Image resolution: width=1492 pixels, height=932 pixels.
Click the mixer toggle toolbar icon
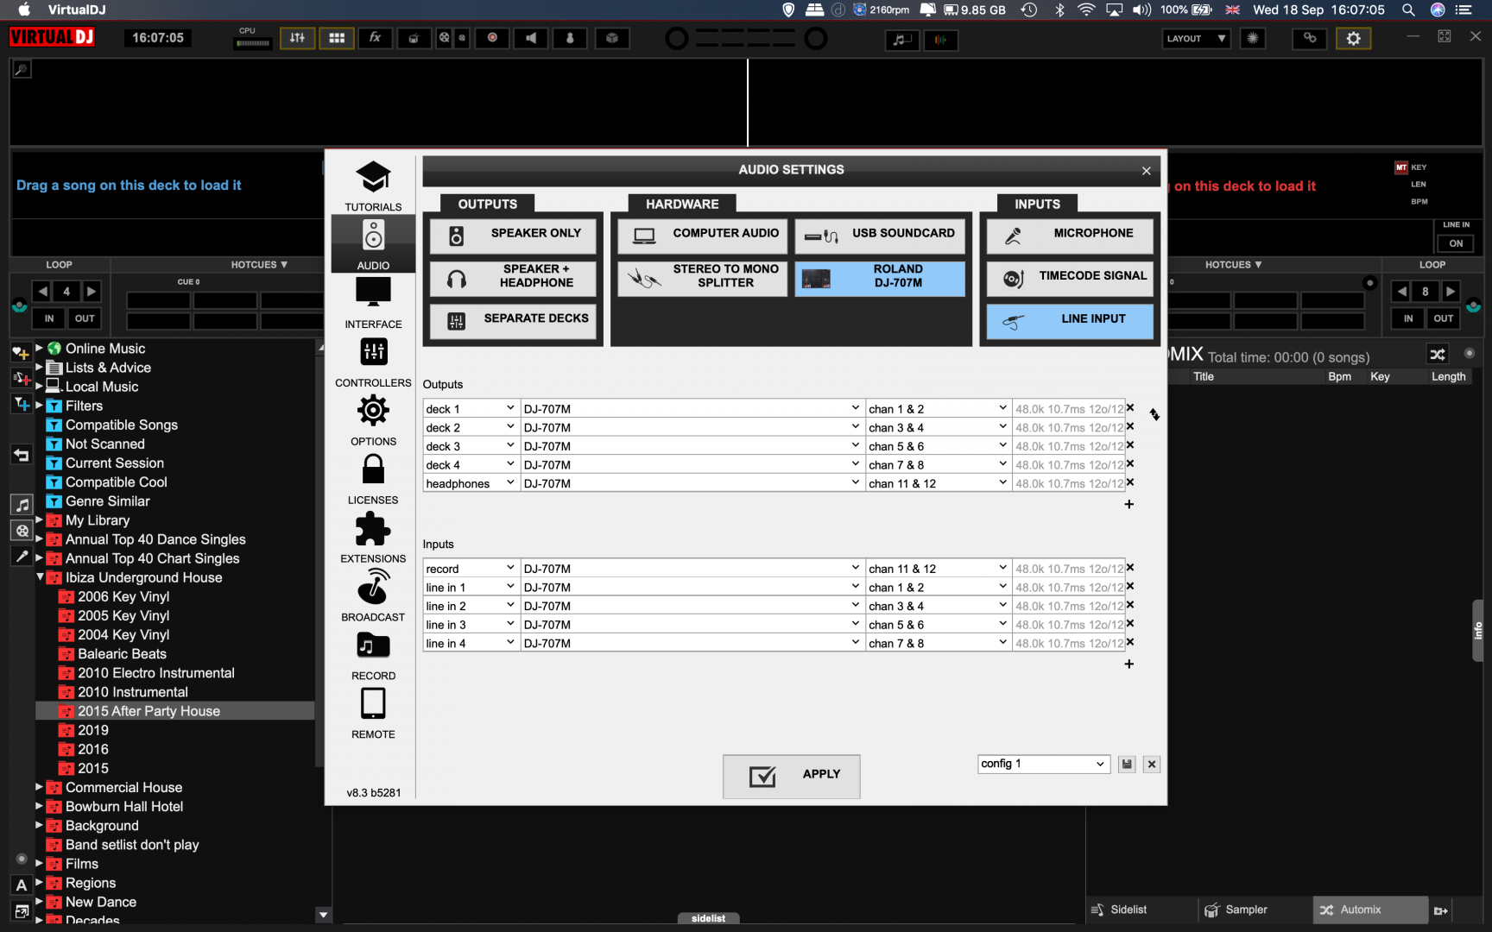coord(297,38)
